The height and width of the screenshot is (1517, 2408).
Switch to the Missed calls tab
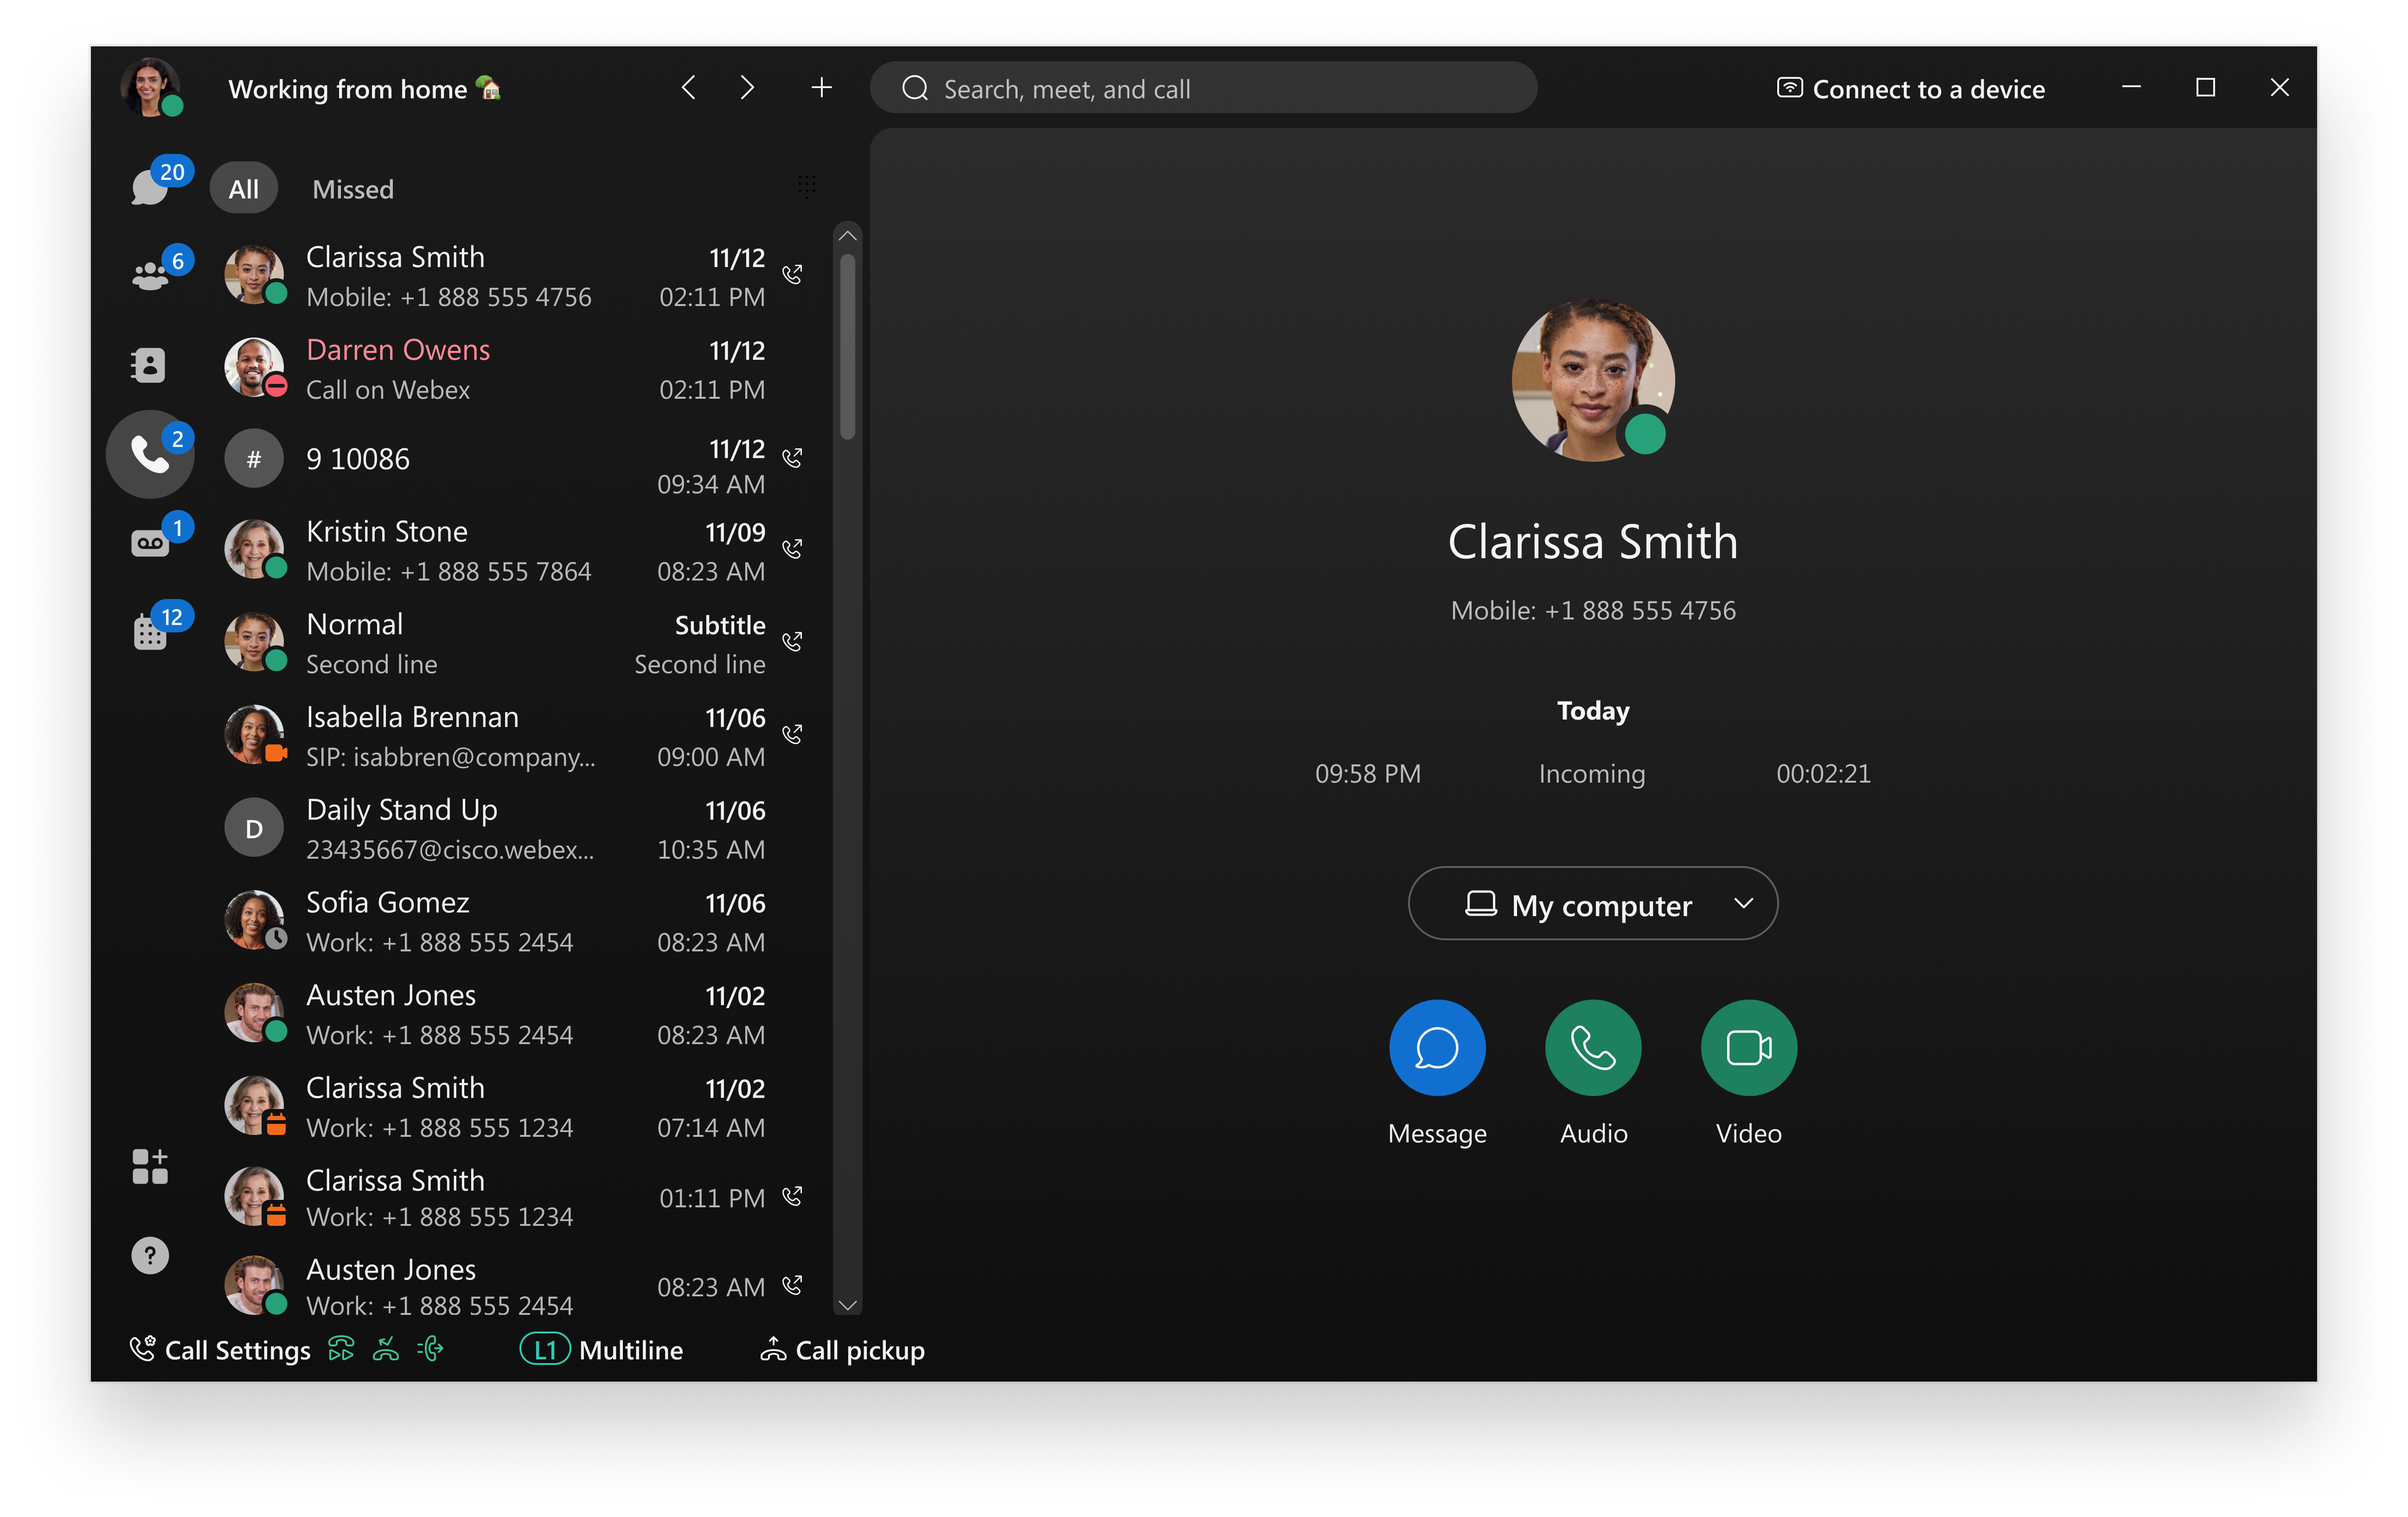tap(353, 189)
